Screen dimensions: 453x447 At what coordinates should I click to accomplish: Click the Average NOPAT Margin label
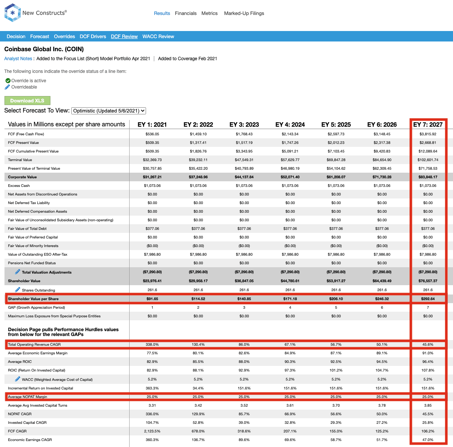(x=28, y=397)
